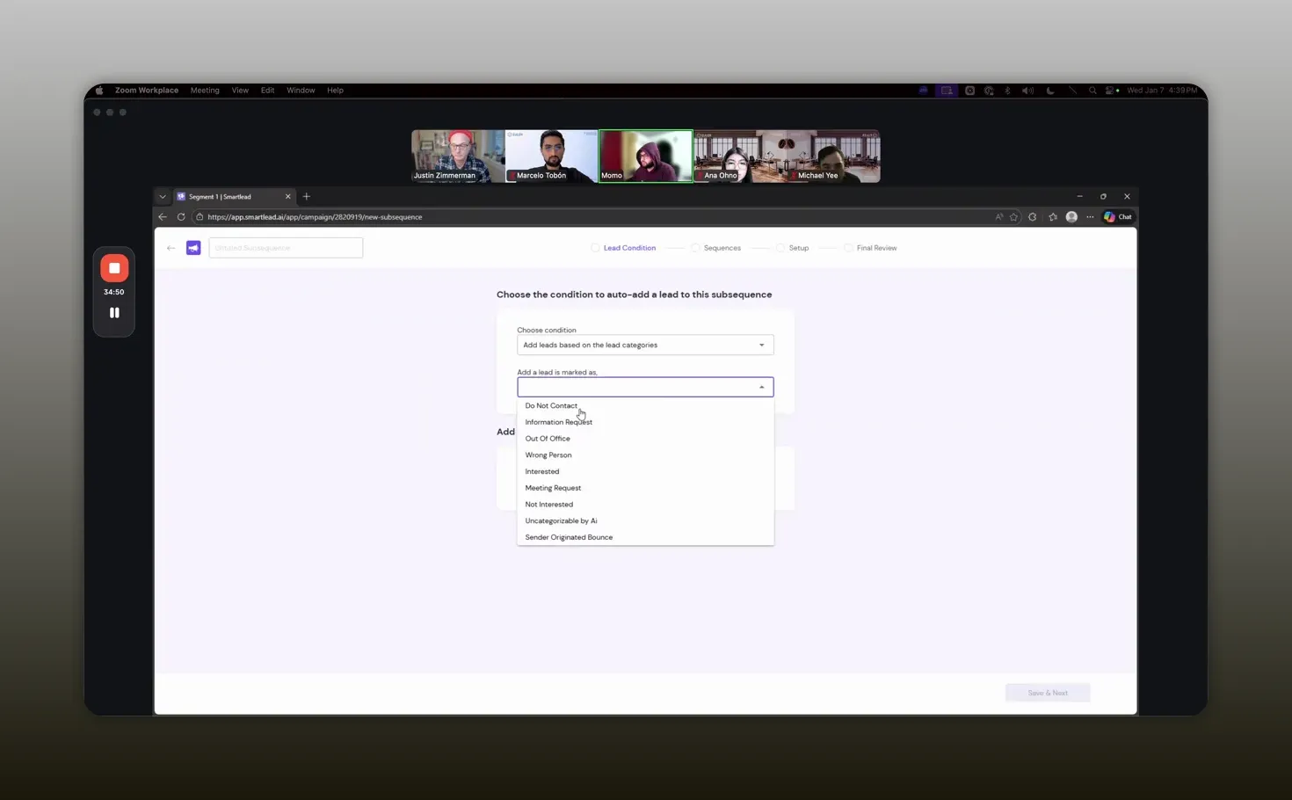The image size is (1292, 800).
Task: Select 'Interested' from the lead category list
Action: pyautogui.click(x=541, y=471)
